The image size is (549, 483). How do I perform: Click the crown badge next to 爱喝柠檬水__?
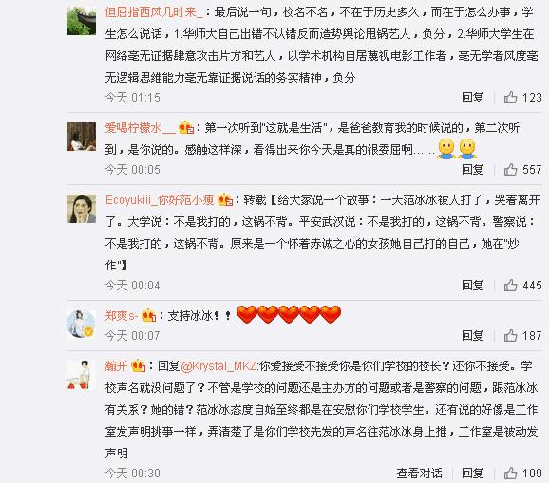click(x=186, y=128)
